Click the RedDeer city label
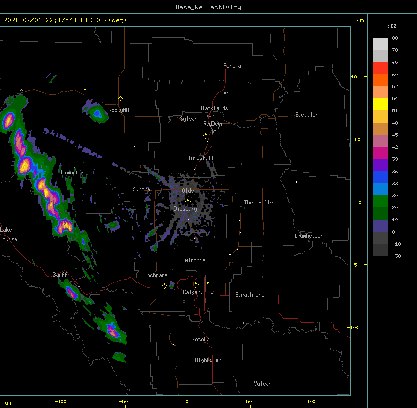The height and width of the screenshot is (408, 417). (x=213, y=124)
